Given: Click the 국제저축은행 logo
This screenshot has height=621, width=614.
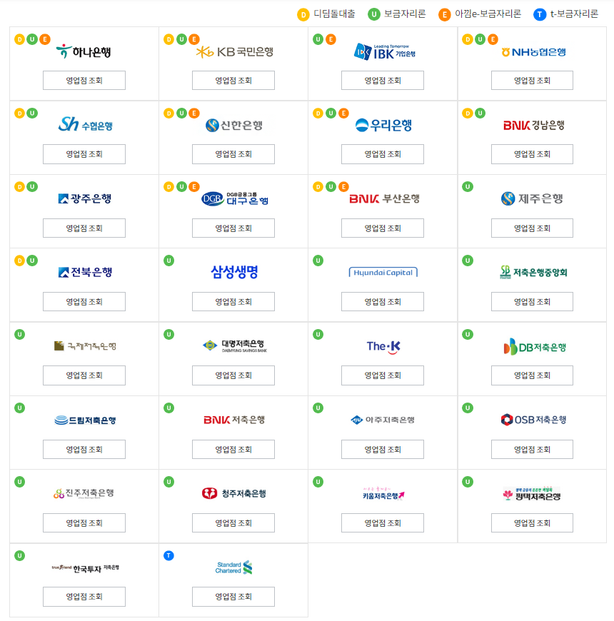Looking at the screenshot, I should pos(85,345).
